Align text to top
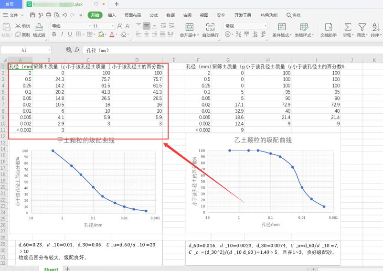Viewport: 383px width, 271px height. pos(138,26)
